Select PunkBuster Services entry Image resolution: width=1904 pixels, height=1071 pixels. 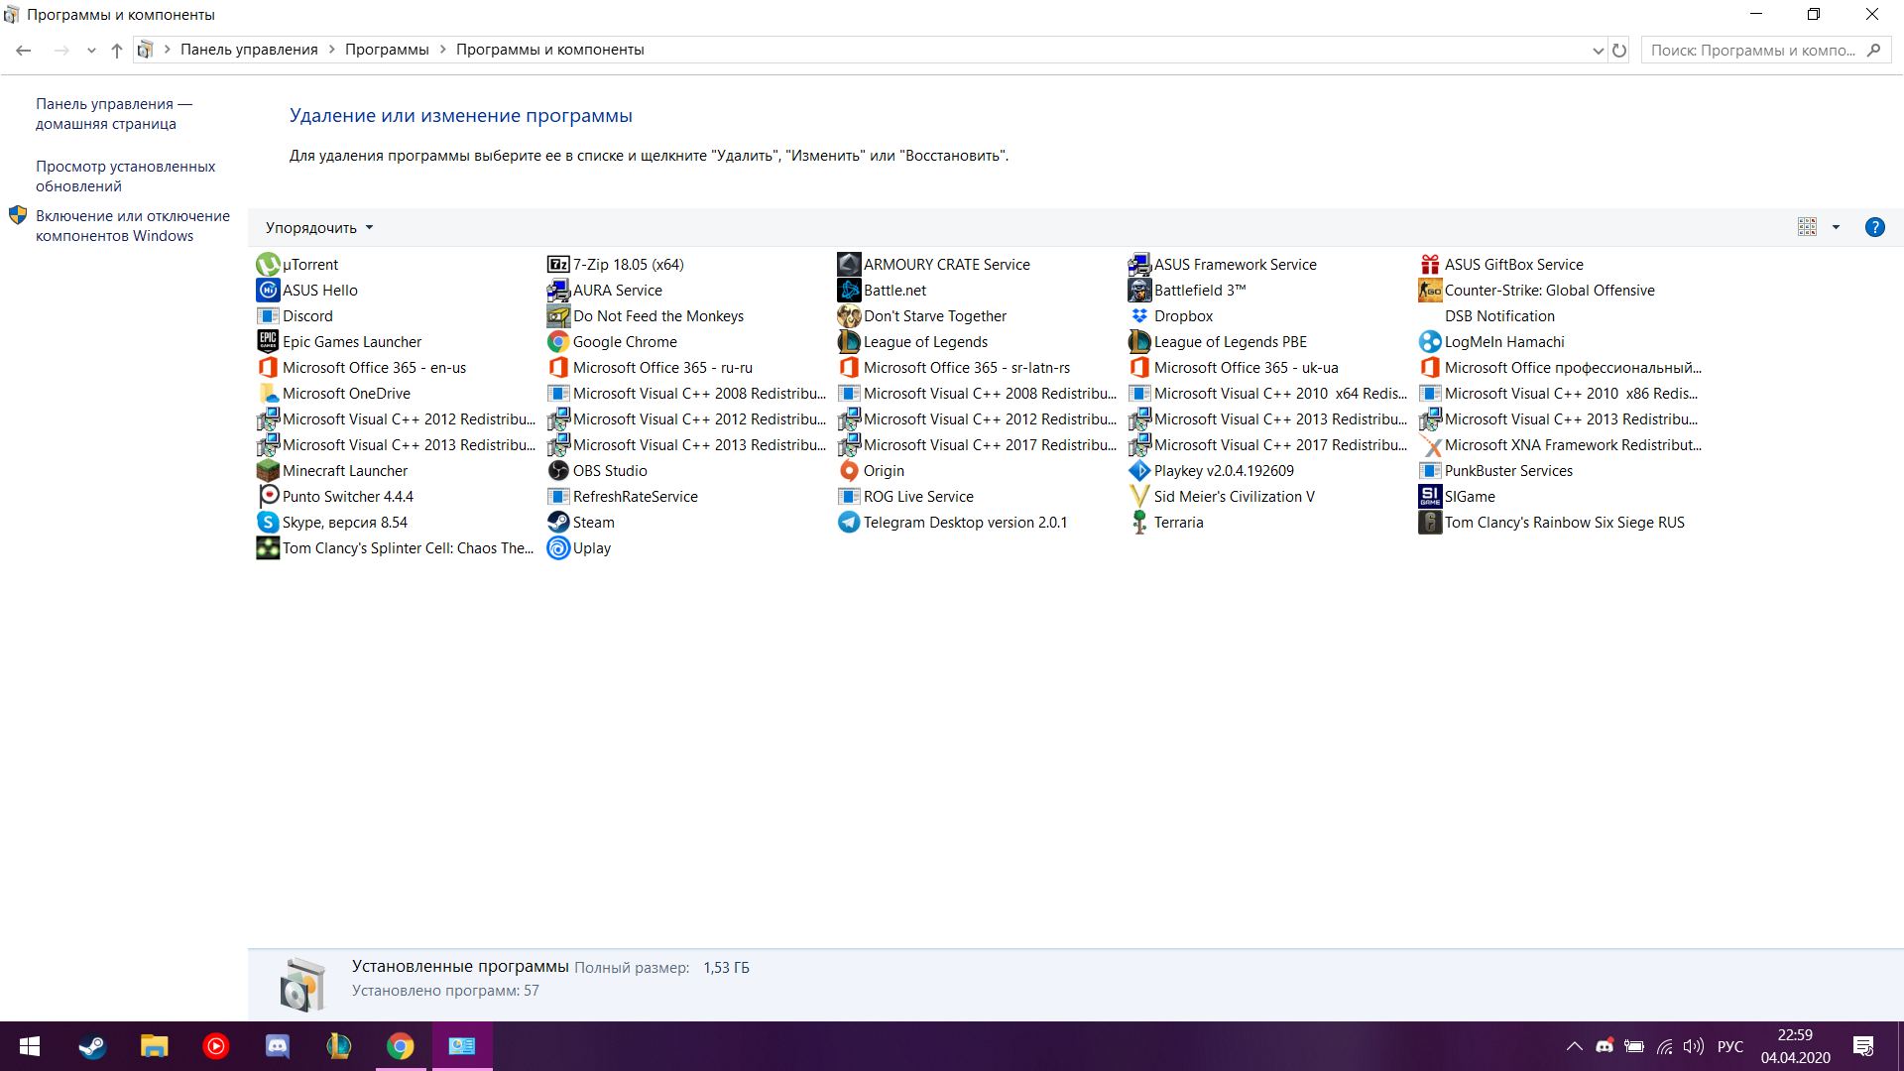point(1496,471)
